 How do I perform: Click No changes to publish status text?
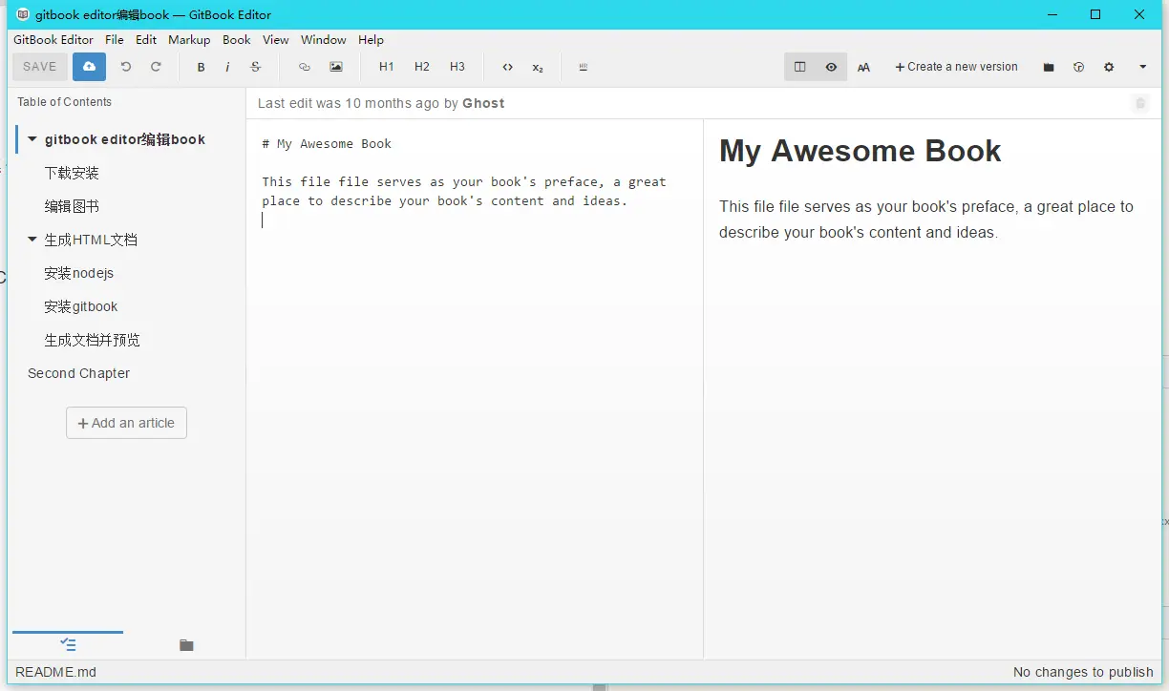(1083, 672)
